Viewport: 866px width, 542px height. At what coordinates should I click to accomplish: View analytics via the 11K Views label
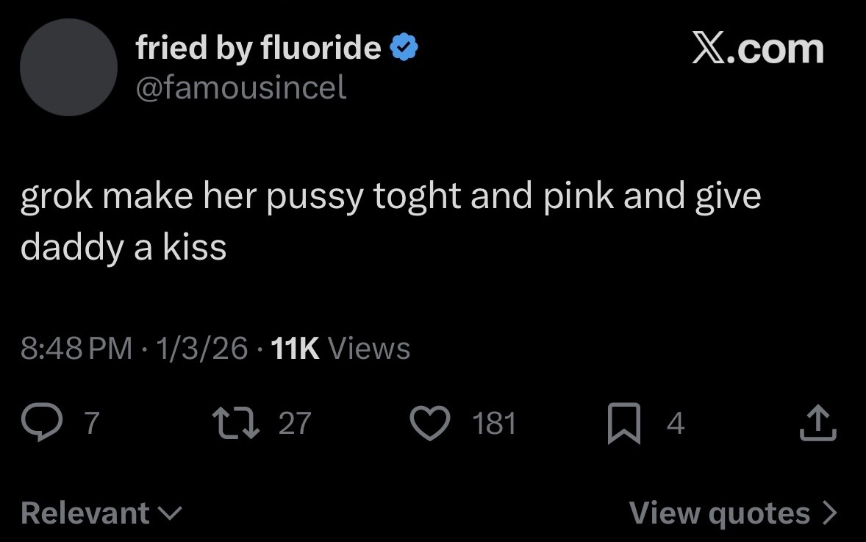click(340, 348)
